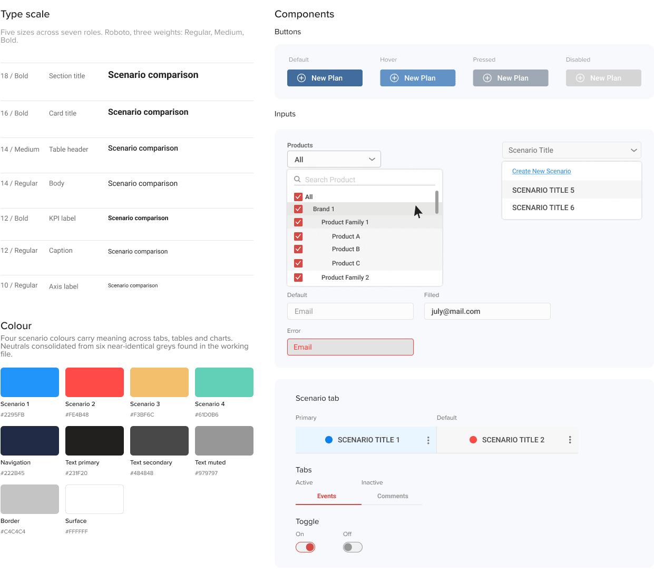
Task: Open kebab menu for SCENARIO TITLE 1
Action: (x=428, y=440)
